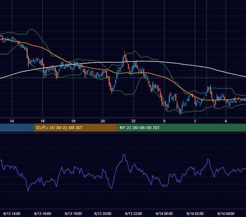
Task: Click hour label 14 on price chart axis
Action: pyautogui.click(x=12, y=121)
